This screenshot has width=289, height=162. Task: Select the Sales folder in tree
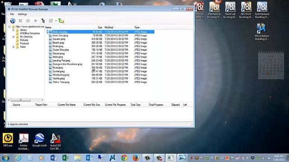23,47
